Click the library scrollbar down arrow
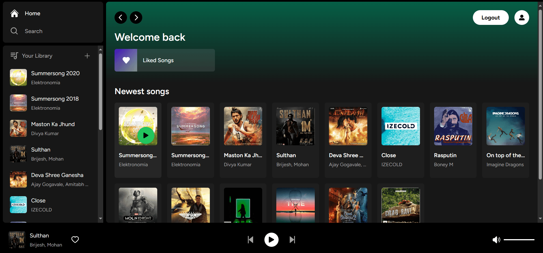Screen dimensions: 543x253 coord(100,219)
